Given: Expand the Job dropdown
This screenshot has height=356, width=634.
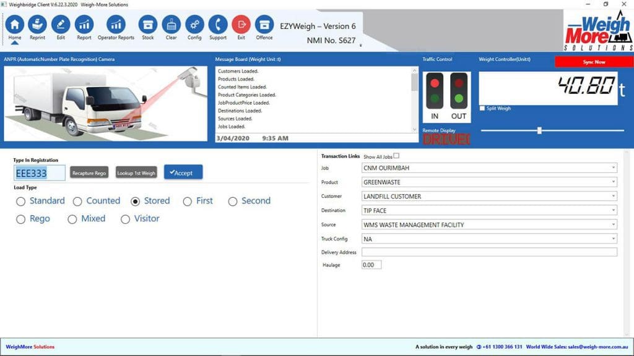Looking at the screenshot, I should [x=614, y=167].
